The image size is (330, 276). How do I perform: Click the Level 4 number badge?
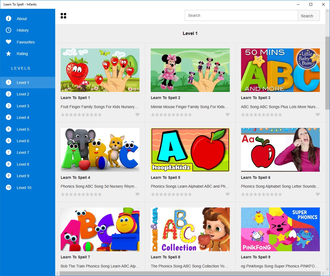9,117
